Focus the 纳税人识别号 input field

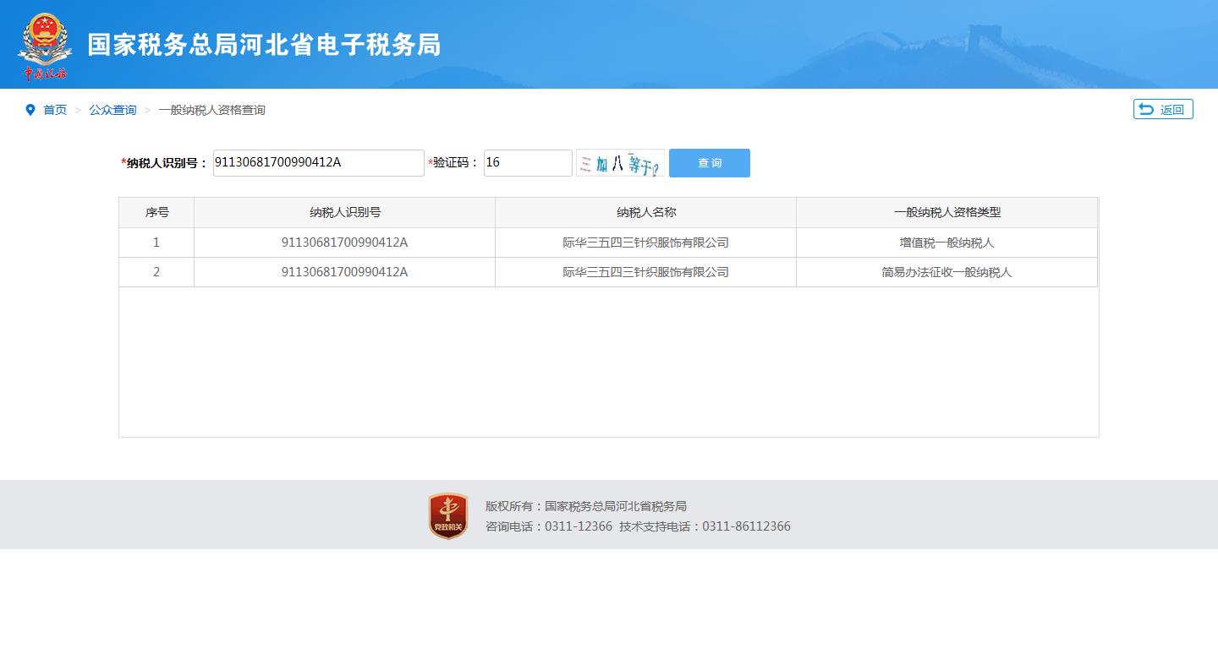(x=318, y=163)
